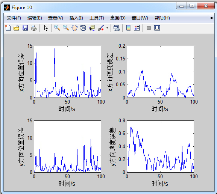
Task: Click the Link Plot icon
Action: [x=116, y=28]
